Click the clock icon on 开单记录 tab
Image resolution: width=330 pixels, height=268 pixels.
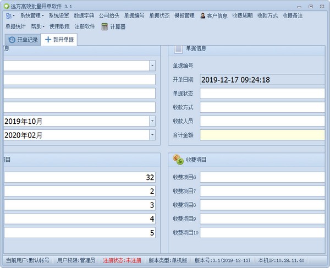12,40
